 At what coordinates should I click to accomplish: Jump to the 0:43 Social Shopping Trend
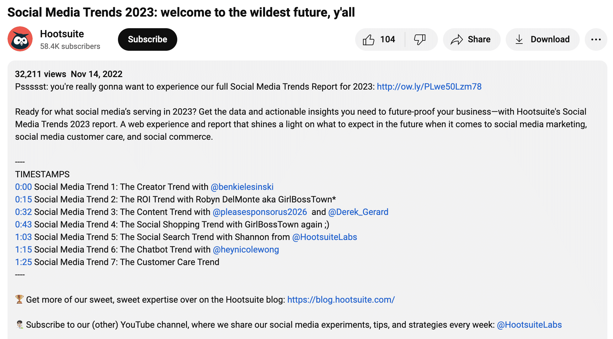click(x=23, y=224)
